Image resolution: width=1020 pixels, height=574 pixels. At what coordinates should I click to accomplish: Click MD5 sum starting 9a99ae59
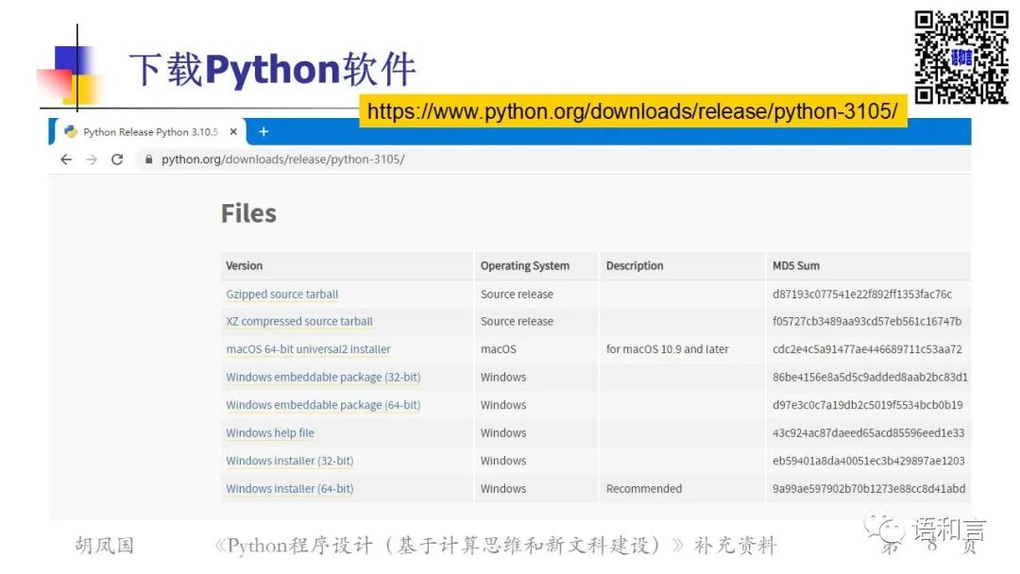click(x=869, y=489)
